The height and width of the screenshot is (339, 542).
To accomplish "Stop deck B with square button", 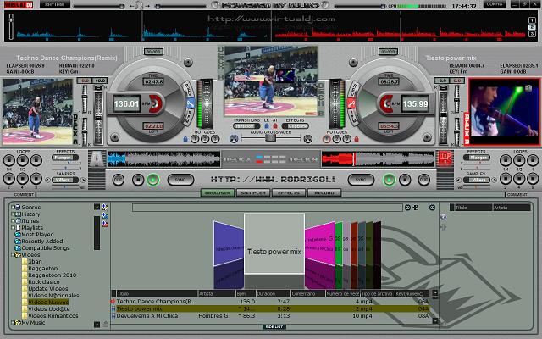I will (x=405, y=180).
